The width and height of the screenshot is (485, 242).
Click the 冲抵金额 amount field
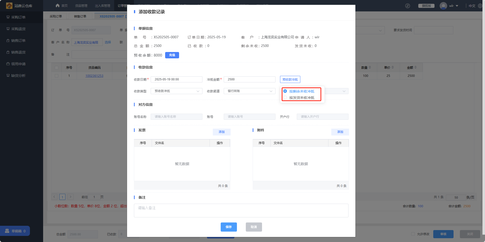(x=250, y=79)
